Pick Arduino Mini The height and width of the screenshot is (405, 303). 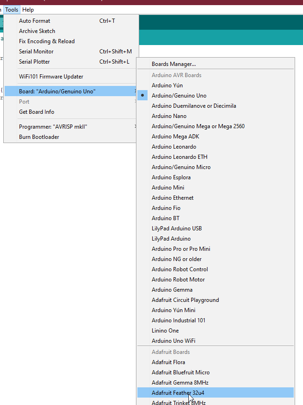point(215,188)
